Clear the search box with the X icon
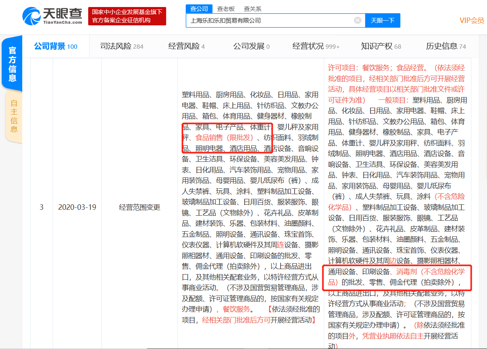The image size is (487, 349). tap(357, 20)
